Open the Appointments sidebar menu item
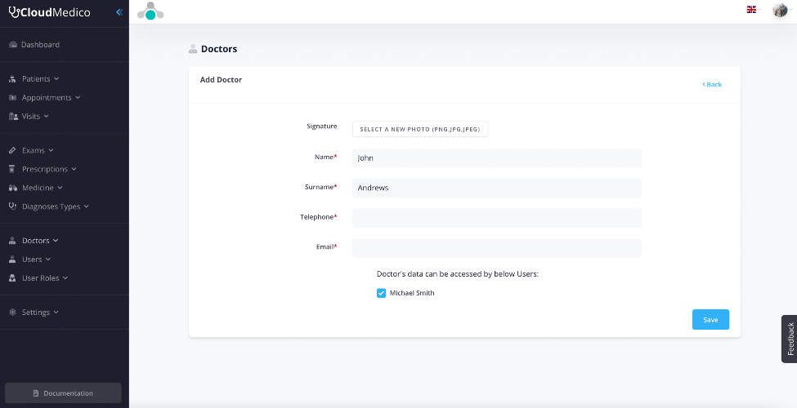 47,97
